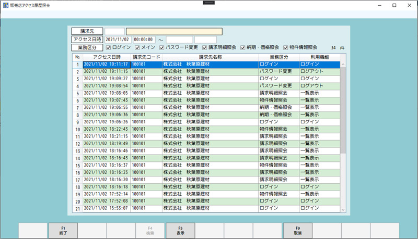Uncheck the メイン checkbox
418x239 pixels.
pos(137,47)
